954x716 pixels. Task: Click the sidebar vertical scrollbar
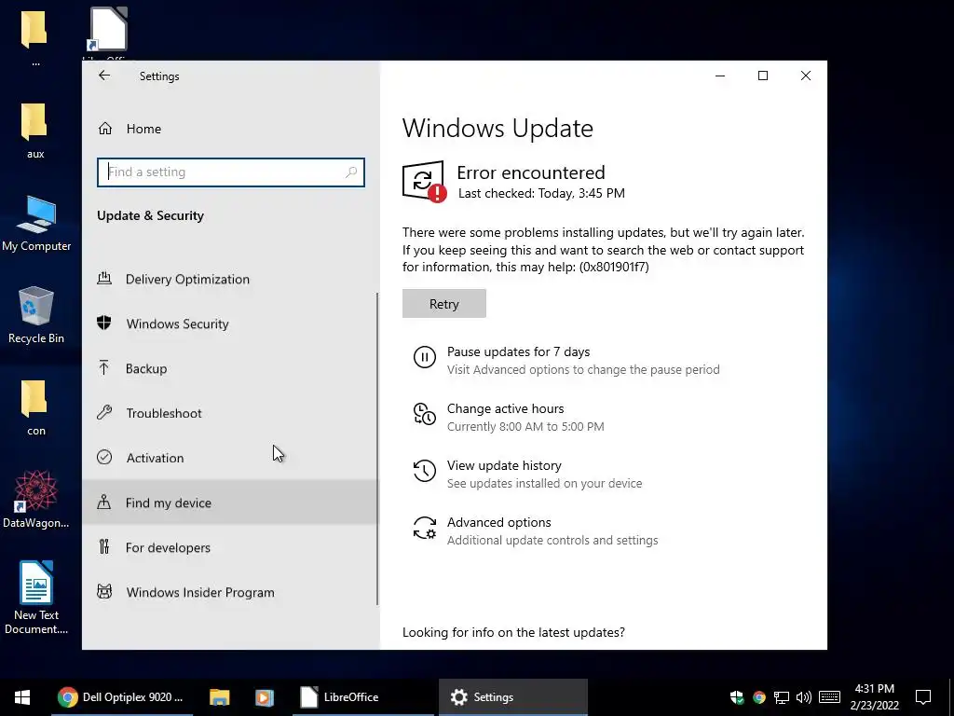(x=377, y=448)
